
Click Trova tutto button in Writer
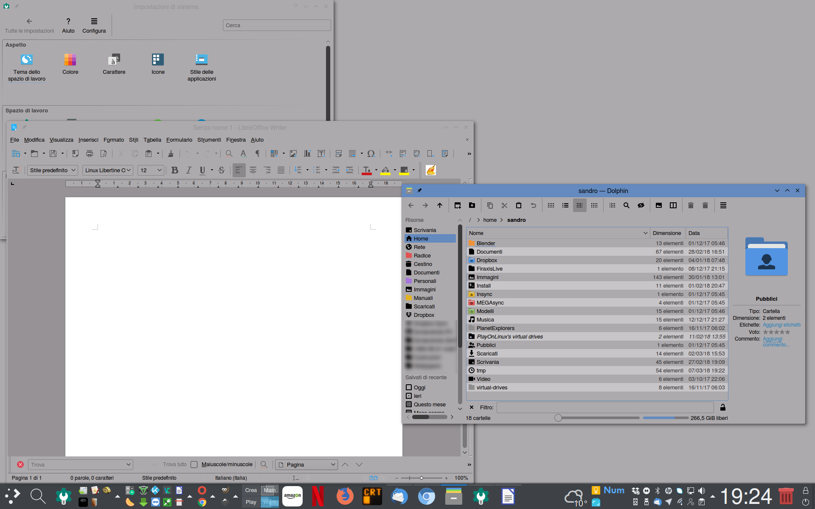click(x=174, y=464)
